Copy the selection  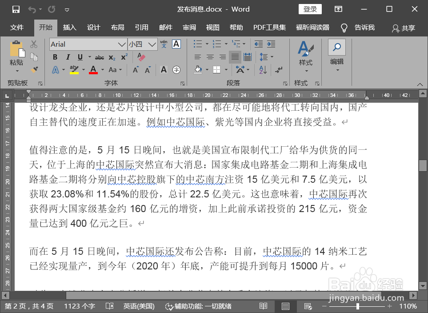(x=34, y=56)
